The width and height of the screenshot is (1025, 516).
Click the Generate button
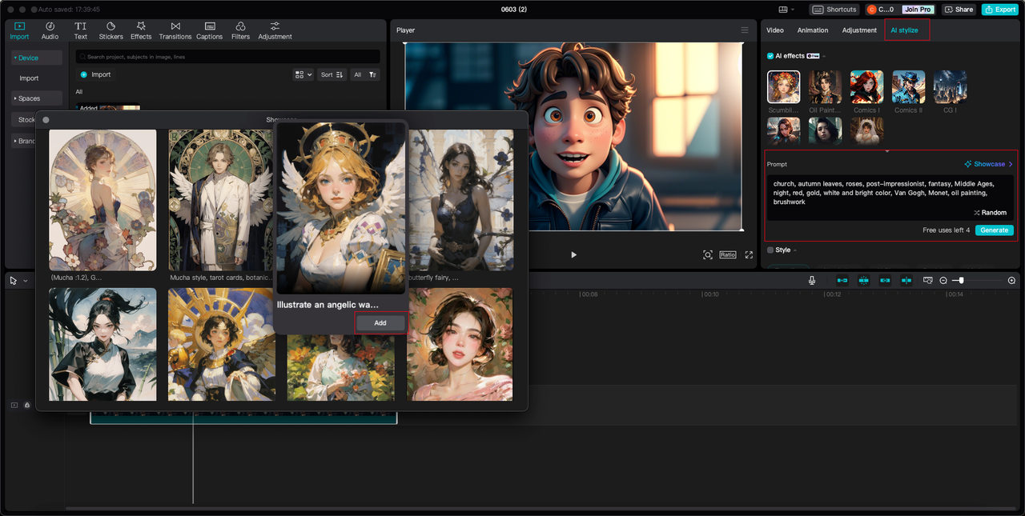click(994, 230)
